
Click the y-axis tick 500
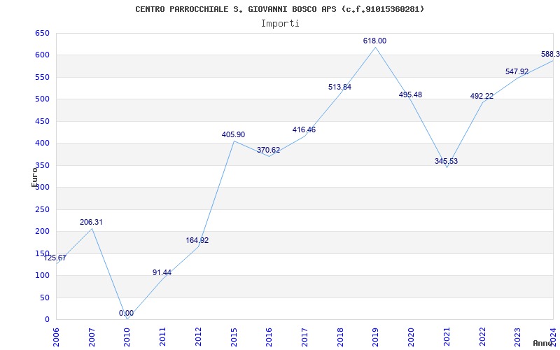coord(42,99)
